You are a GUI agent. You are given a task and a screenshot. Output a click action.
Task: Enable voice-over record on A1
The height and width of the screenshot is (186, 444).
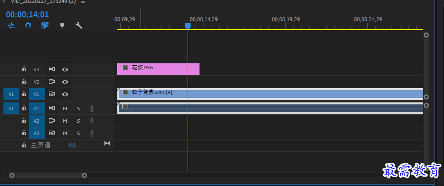pyautogui.click(x=92, y=108)
